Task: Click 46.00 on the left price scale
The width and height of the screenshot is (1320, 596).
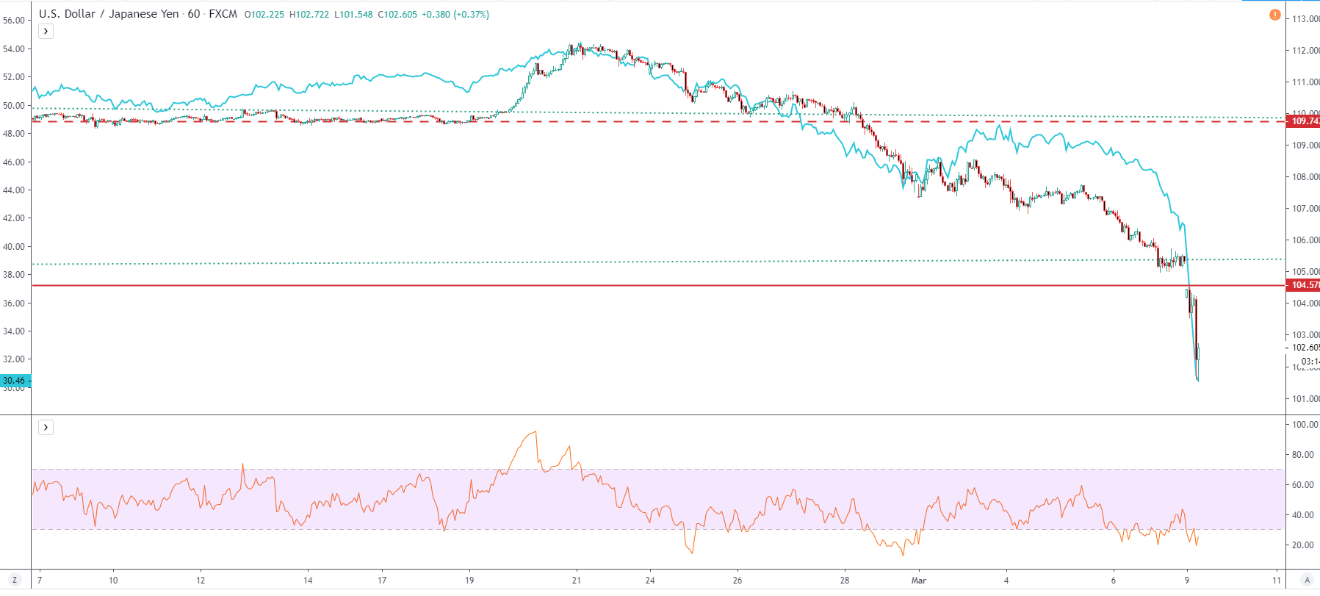Action: (14, 162)
